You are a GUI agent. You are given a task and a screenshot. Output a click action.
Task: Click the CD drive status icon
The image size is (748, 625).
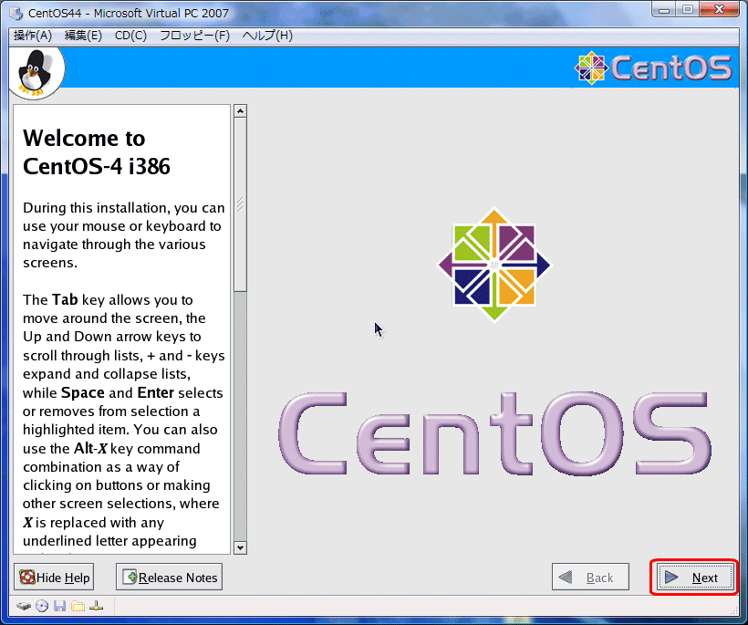pos(42,607)
